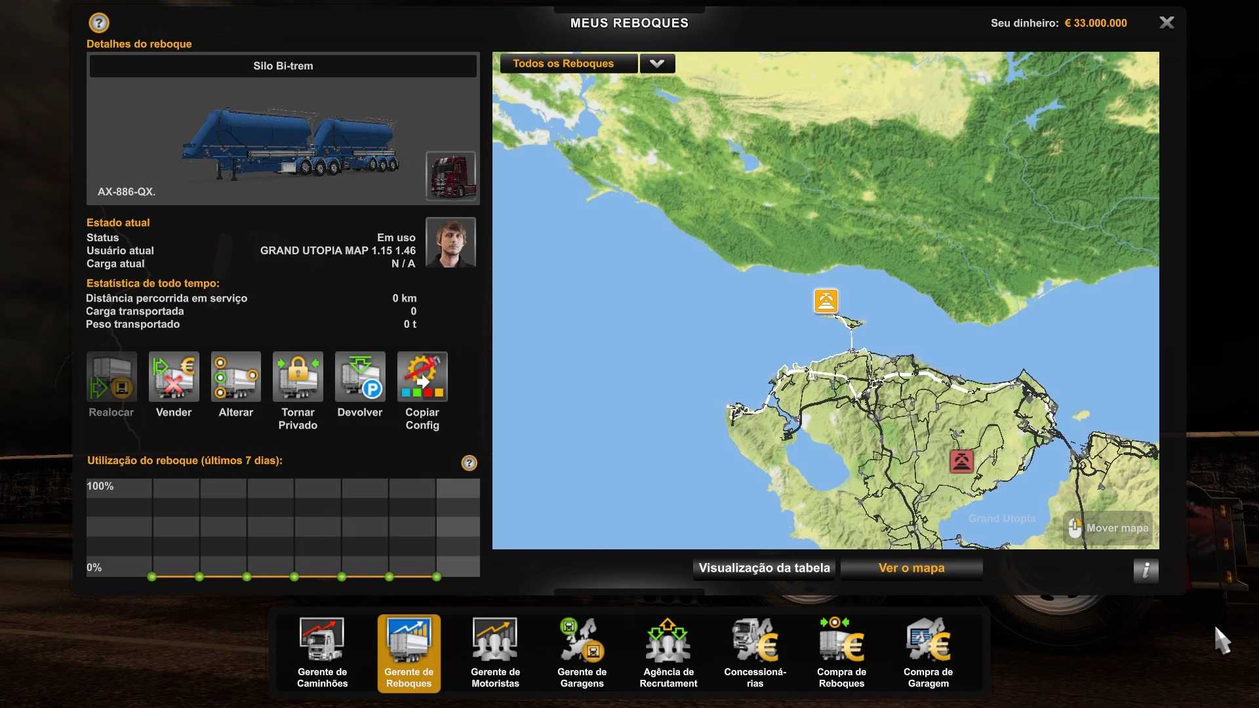The height and width of the screenshot is (708, 1259).
Task: Click the Alterar trailer icon
Action: 235,377
